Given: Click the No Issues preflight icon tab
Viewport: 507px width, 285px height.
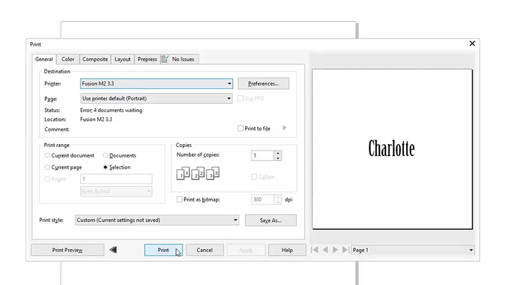Looking at the screenshot, I should pyautogui.click(x=180, y=59).
